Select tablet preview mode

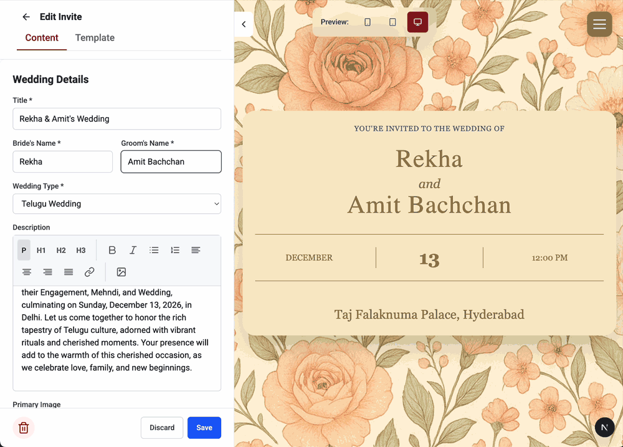[x=392, y=21]
